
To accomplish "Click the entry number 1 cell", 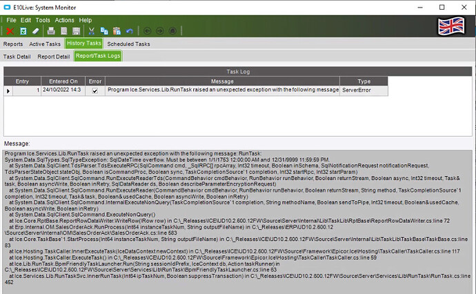I will tap(27, 90).
